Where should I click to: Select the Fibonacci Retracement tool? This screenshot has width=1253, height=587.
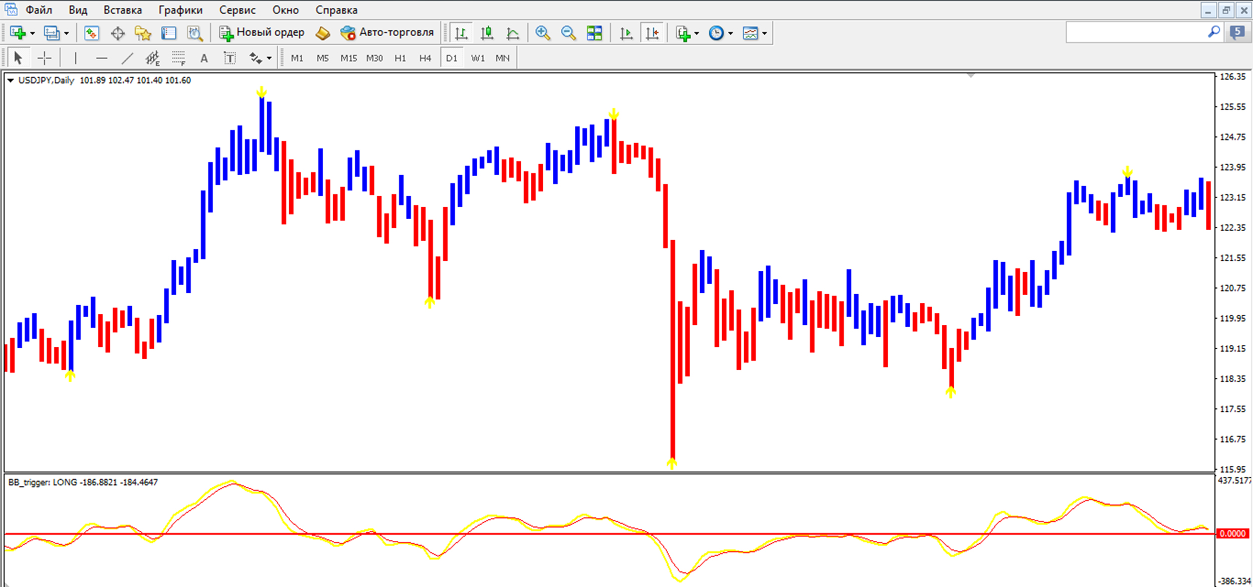178,59
